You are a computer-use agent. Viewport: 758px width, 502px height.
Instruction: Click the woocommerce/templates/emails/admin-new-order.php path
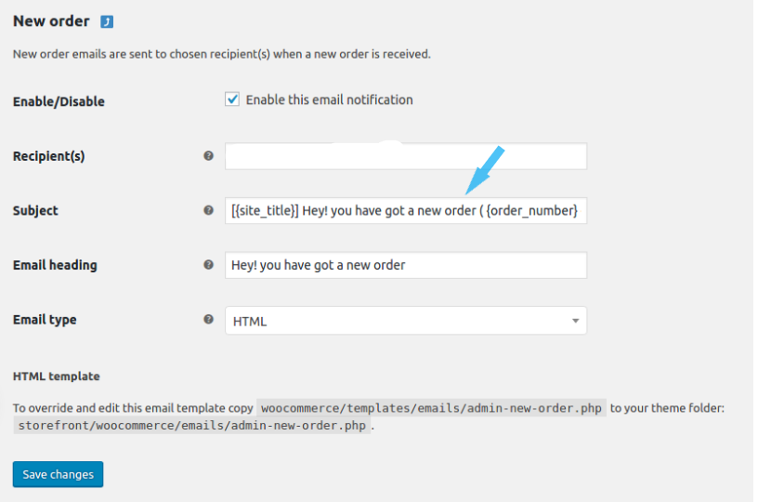[431, 408]
